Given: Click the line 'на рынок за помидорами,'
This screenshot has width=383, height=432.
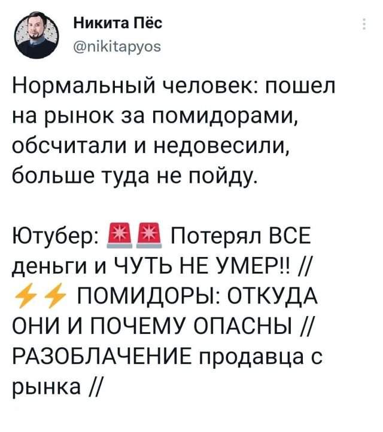Looking at the screenshot, I should (x=155, y=116).
